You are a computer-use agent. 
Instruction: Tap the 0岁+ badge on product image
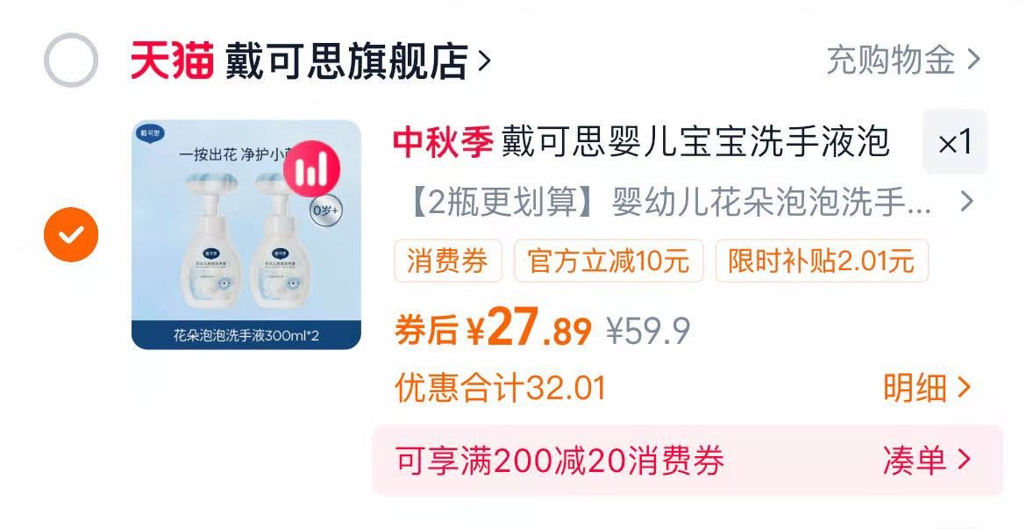pos(326,211)
